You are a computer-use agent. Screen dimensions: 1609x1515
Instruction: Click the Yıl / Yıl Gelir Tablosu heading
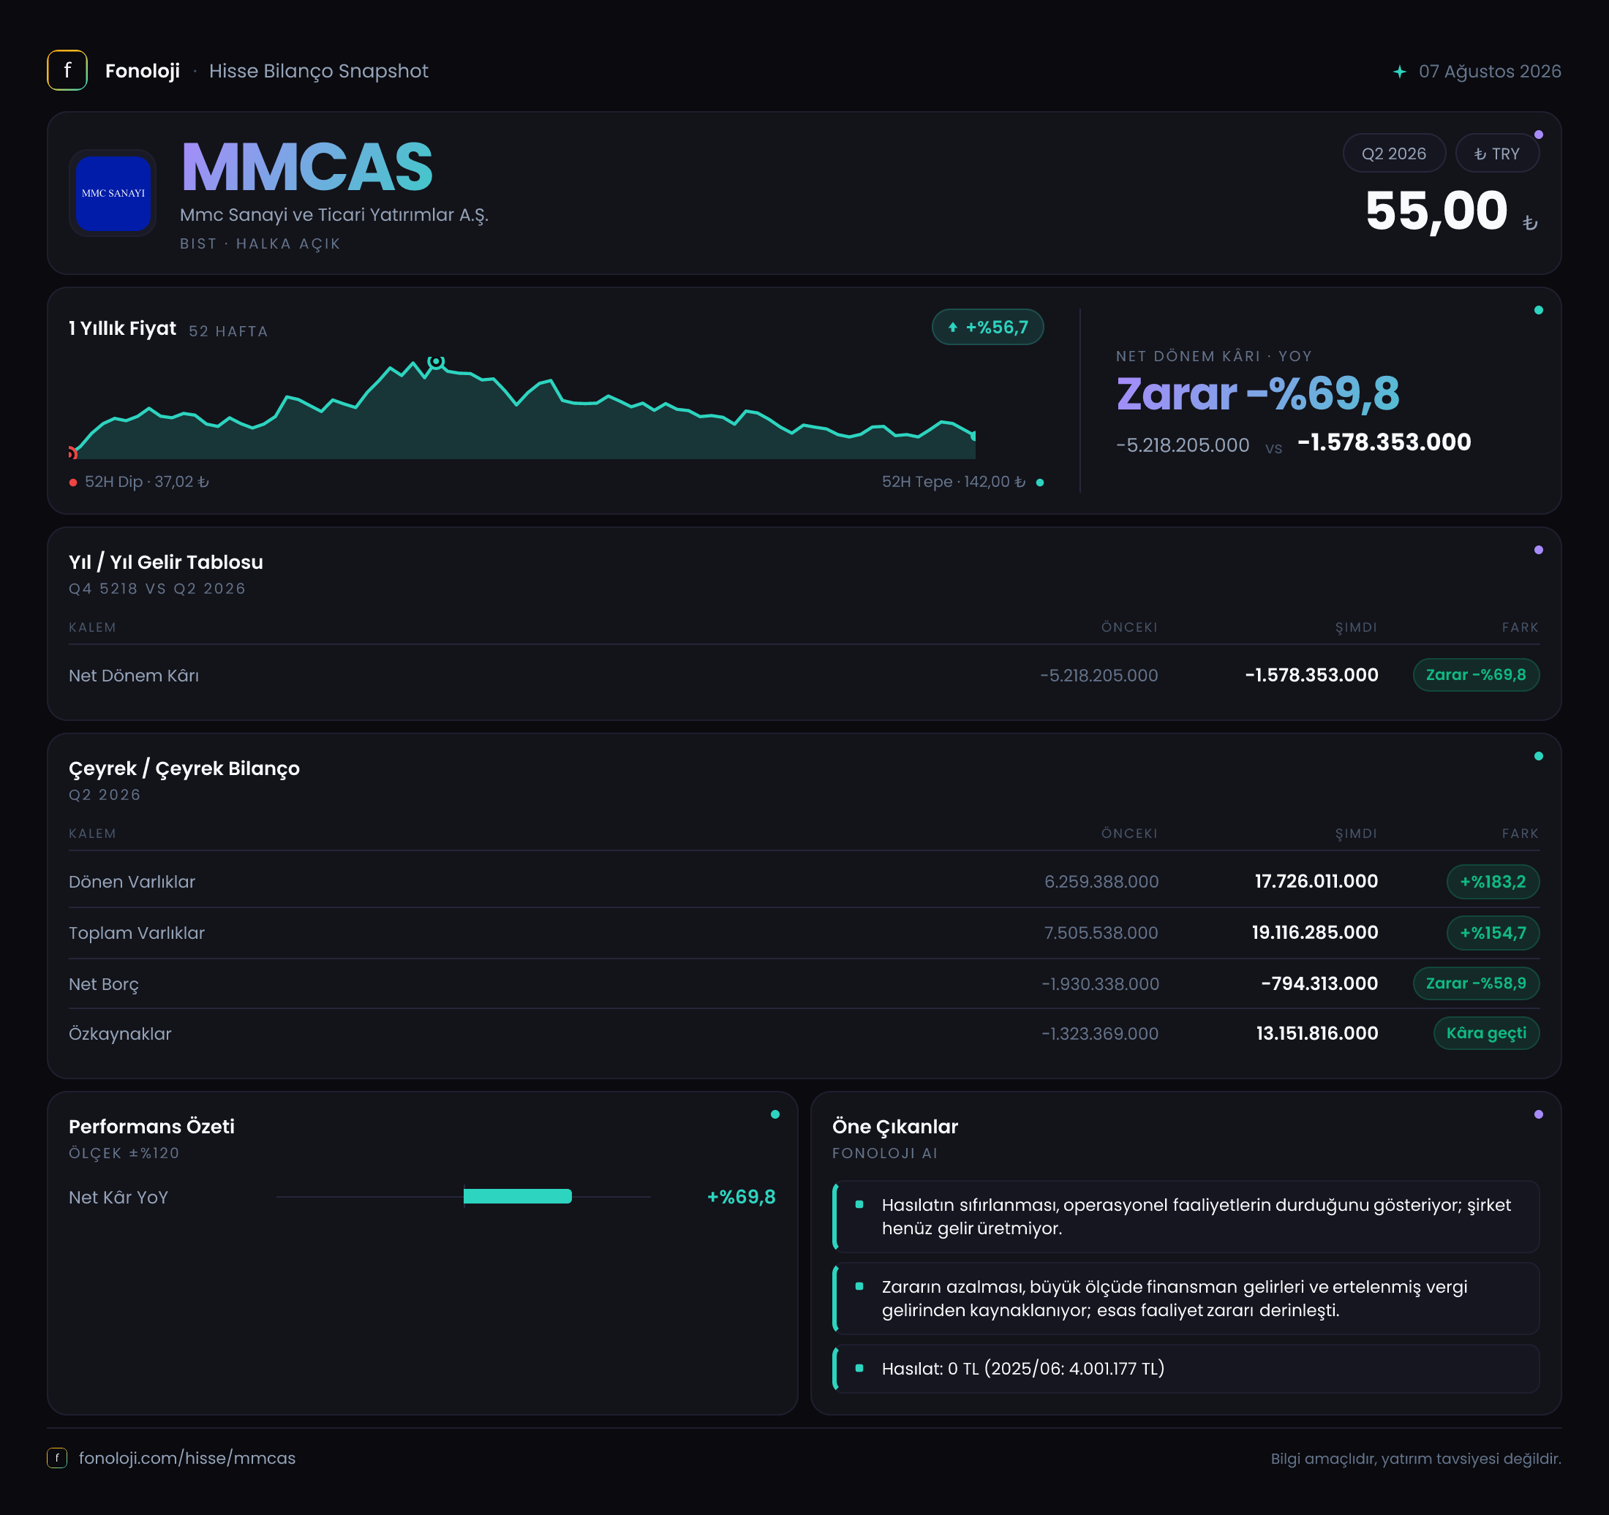(166, 562)
